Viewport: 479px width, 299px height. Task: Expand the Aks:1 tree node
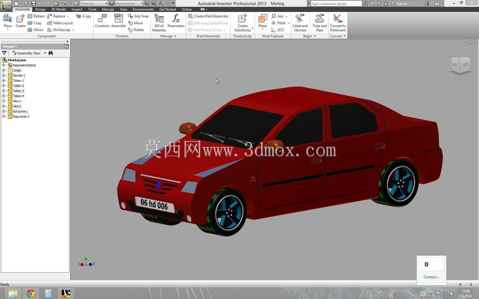[4, 101]
